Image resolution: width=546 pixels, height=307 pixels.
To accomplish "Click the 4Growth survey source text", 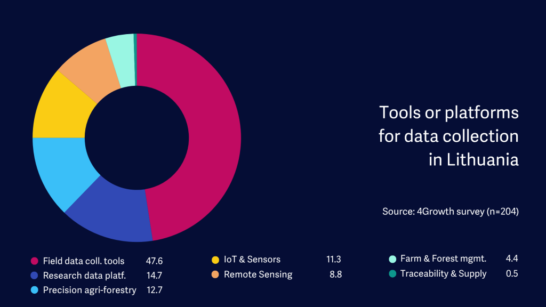I will click(x=451, y=212).
